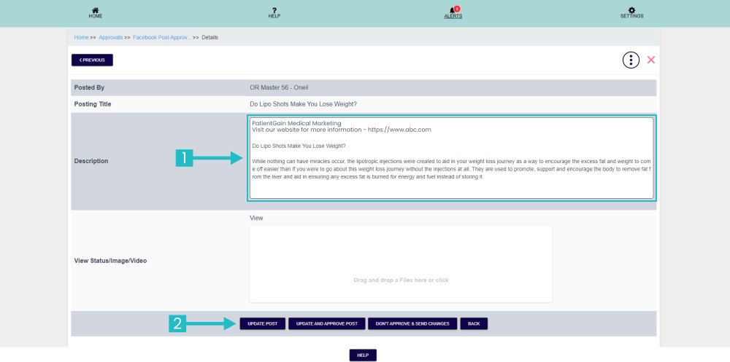Image resolution: width=730 pixels, height=362 pixels.
Task: Go back with the Previous button
Action: (92, 60)
